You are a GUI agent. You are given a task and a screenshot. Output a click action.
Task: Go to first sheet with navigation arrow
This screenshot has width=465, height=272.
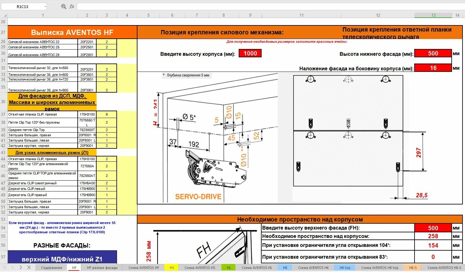(x=5, y=267)
